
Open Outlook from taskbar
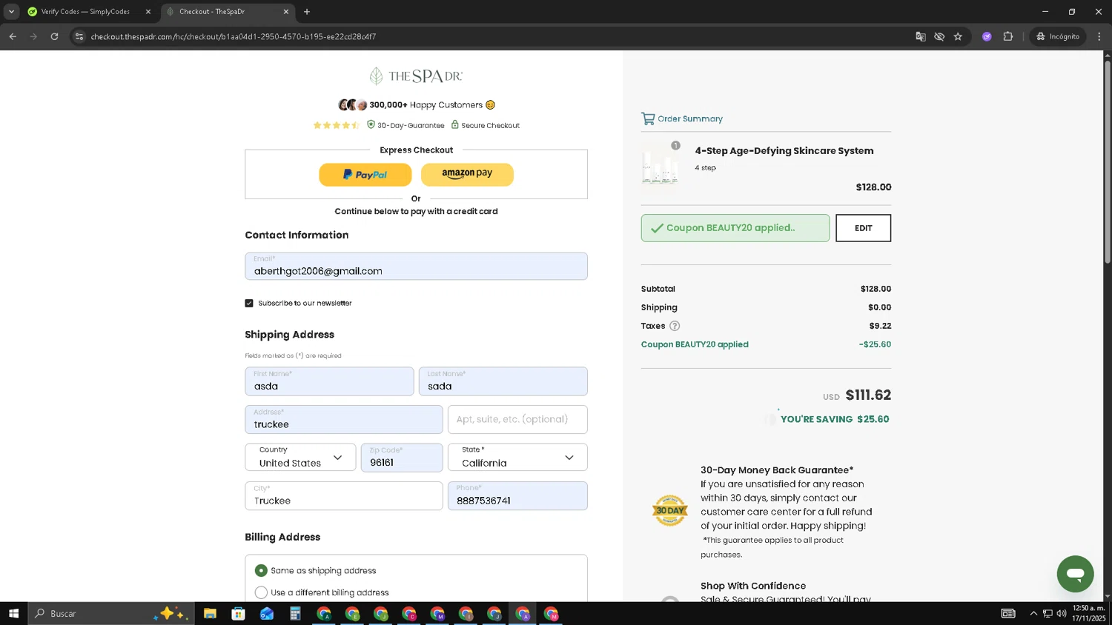pyautogui.click(x=267, y=614)
